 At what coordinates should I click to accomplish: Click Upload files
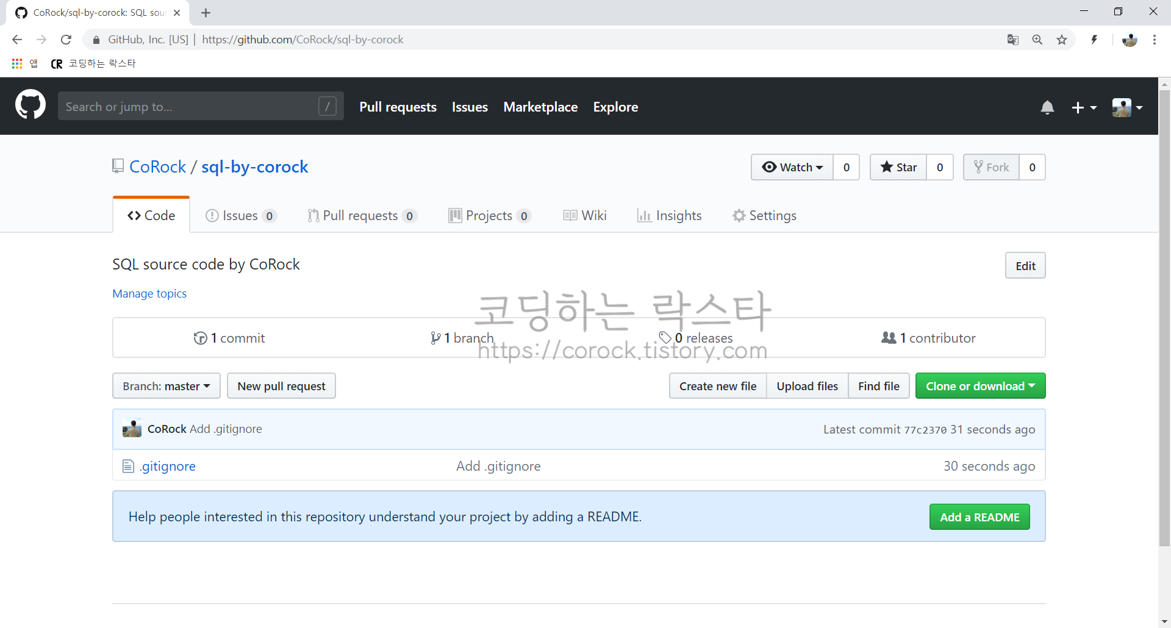[807, 386]
